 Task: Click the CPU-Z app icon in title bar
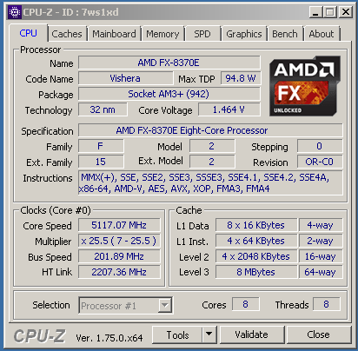click(14, 12)
